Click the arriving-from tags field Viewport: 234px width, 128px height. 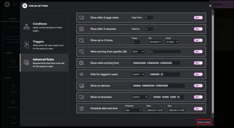click(156, 63)
